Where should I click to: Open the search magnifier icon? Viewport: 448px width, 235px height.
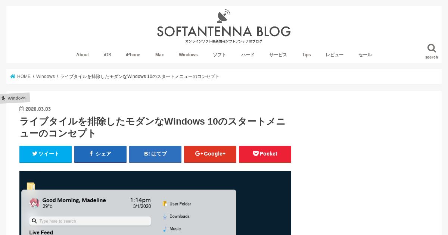click(x=432, y=48)
